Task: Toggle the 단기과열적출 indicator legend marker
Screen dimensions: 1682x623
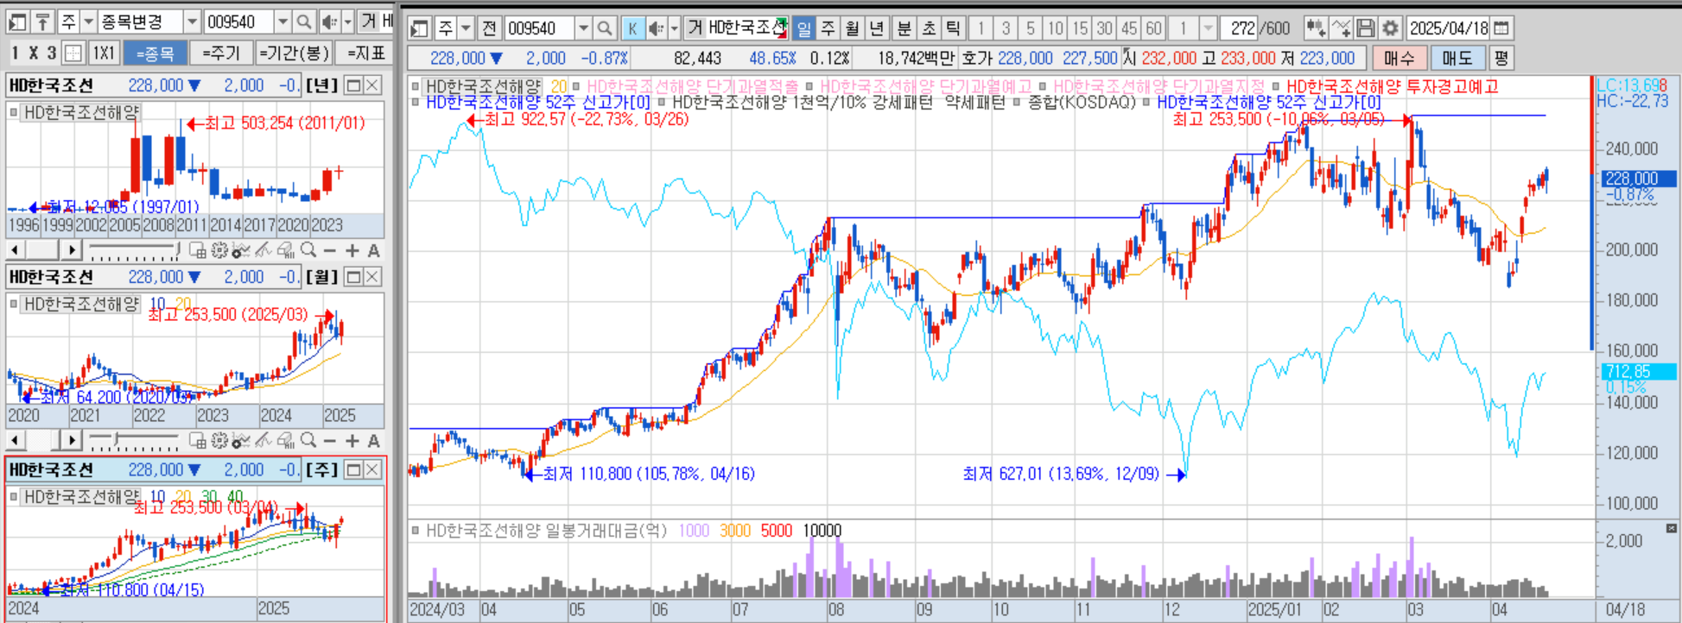Action: [576, 86]
